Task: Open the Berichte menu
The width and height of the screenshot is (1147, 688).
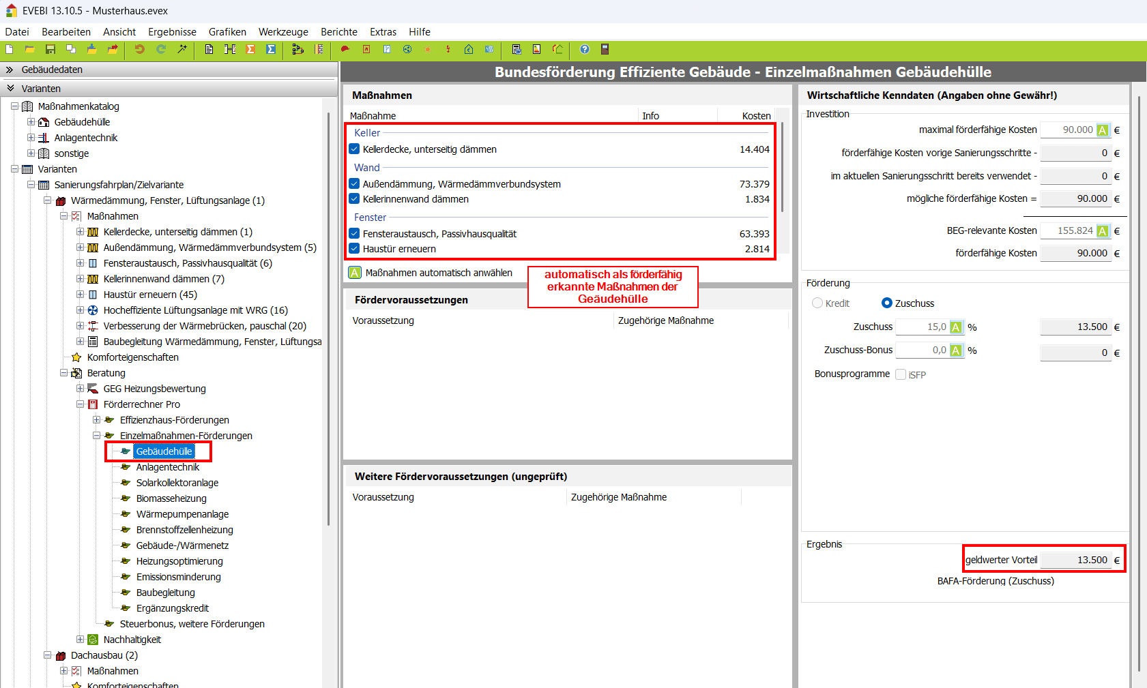Action: [338, 32]
